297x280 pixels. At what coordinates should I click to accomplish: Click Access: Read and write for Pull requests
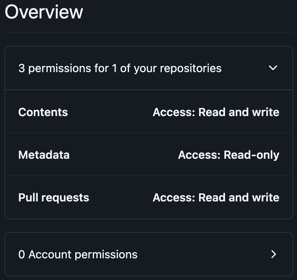click(x=216, y=197)
